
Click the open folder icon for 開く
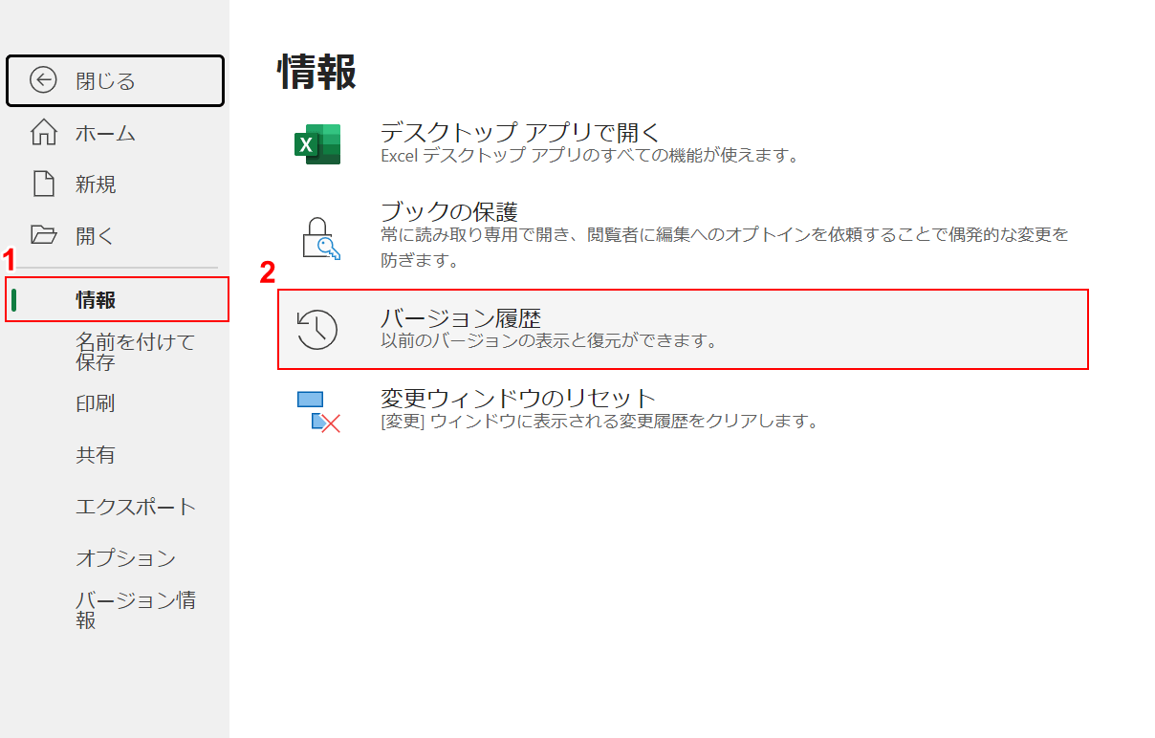coord(44,235)
